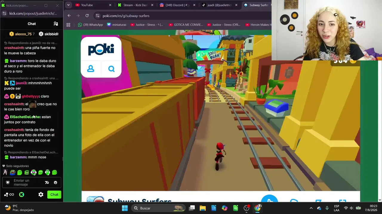Viewport: 382px width, 214px height.
Task: Click the chat identity badge icon
Action: pos(8,182)
